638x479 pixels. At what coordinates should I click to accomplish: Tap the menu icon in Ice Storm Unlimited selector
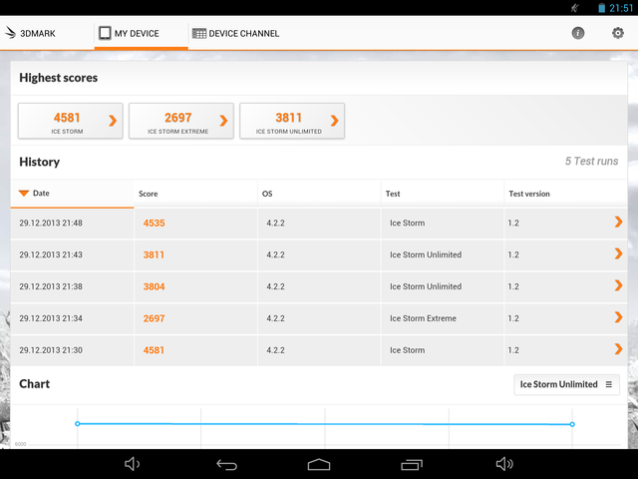609,384
